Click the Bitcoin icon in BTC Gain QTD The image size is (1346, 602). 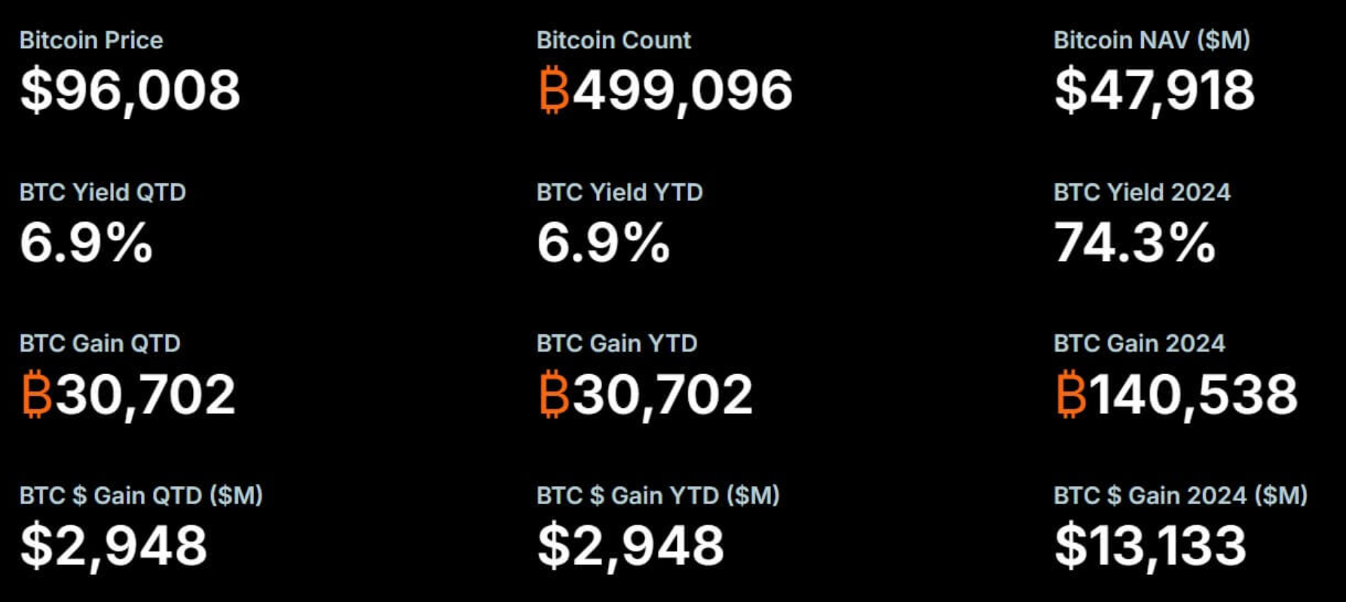point(37,394)
